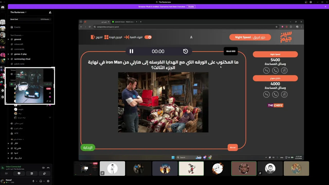
Task: Switch to the darkn2k Stream browser tab
Action: click(x=124, y=22)
